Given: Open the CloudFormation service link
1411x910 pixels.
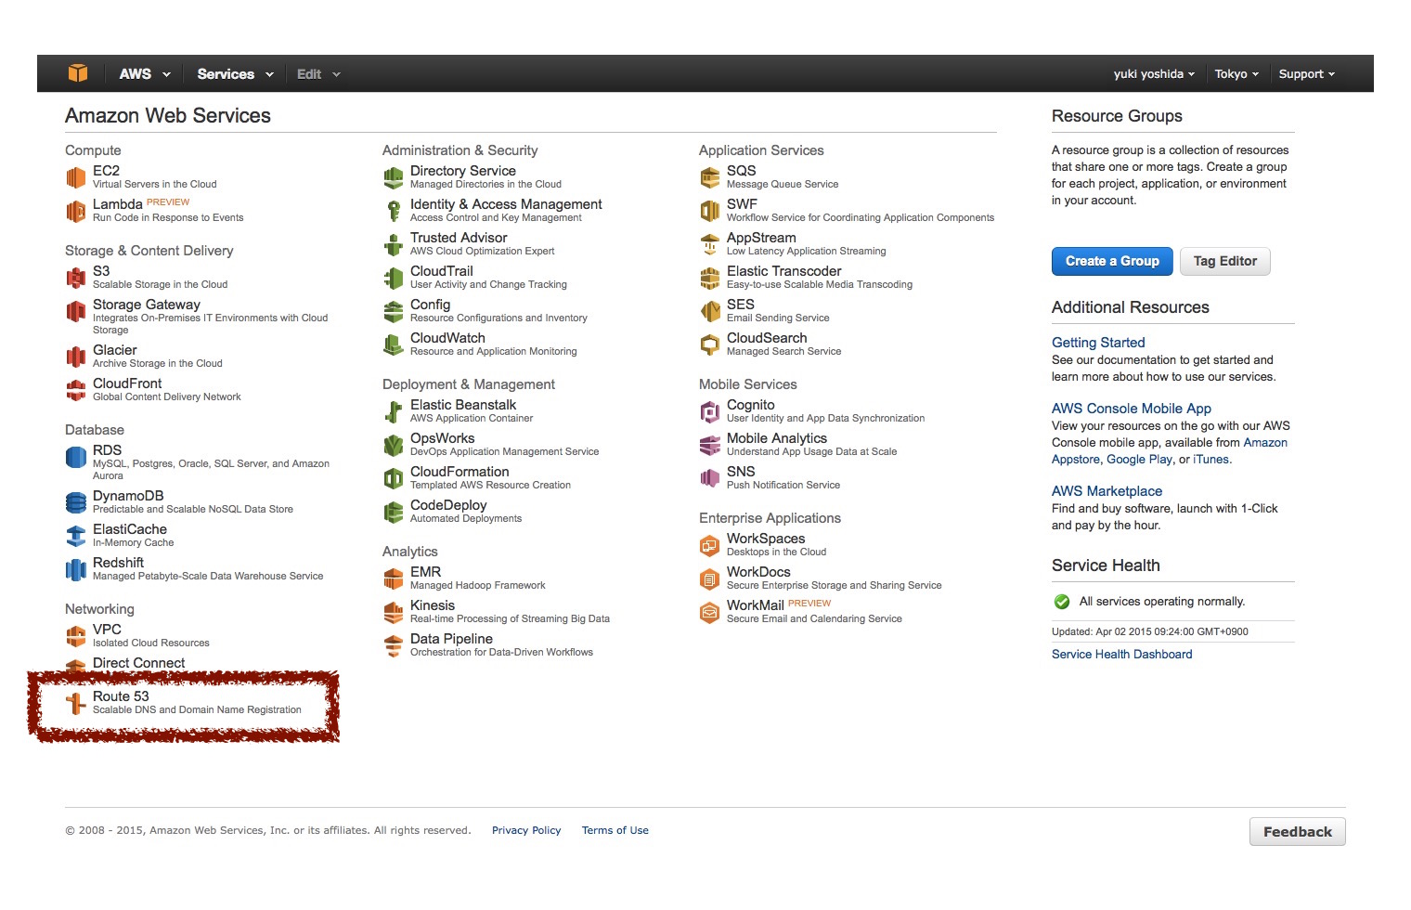Looking at the screenshot, I should [x=460, y=472].
